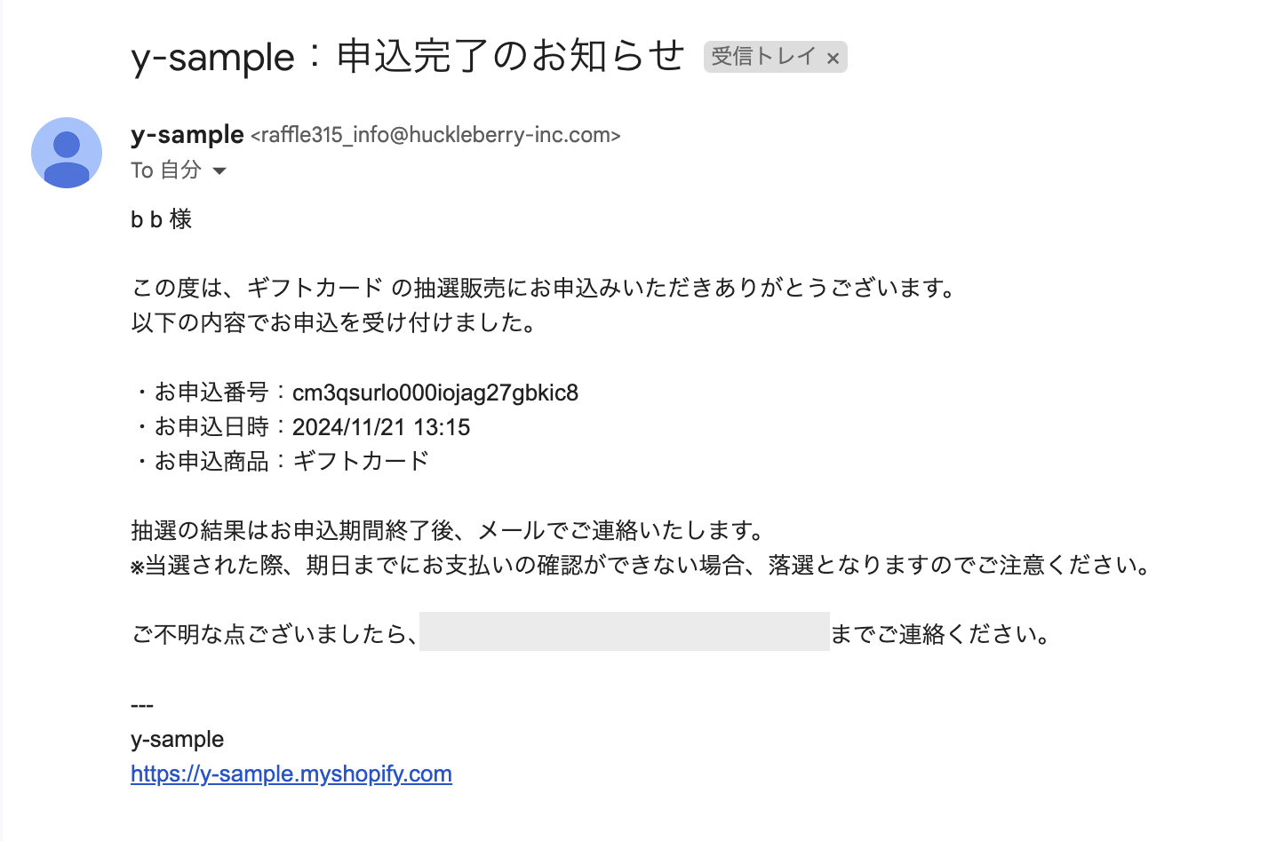This screenshot has height=841, width=1268.
Task: Click the --- signature separator
Action: click(142, 706)
